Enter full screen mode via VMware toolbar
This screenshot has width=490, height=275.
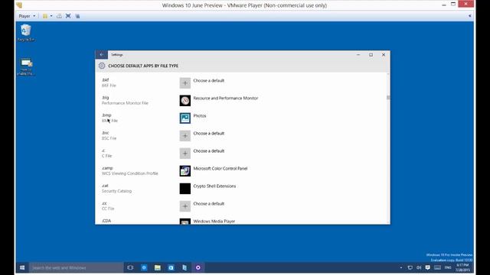(x=68, y=16)
